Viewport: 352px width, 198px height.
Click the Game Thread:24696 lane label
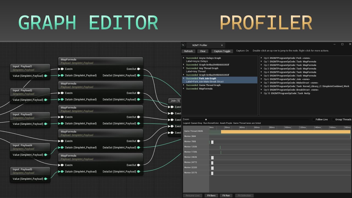click(194, 131)
